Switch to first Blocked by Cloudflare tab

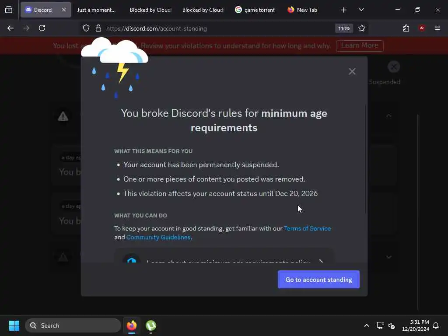pos(150,10)
